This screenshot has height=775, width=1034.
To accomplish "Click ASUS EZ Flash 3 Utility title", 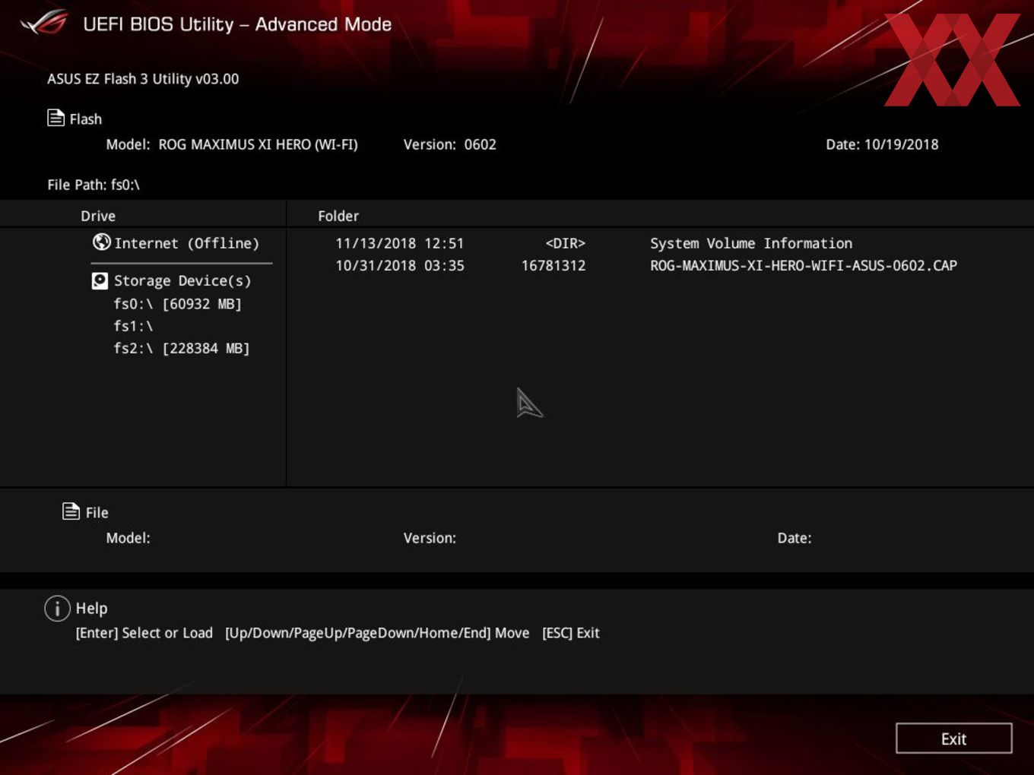I will coord(143,79).
